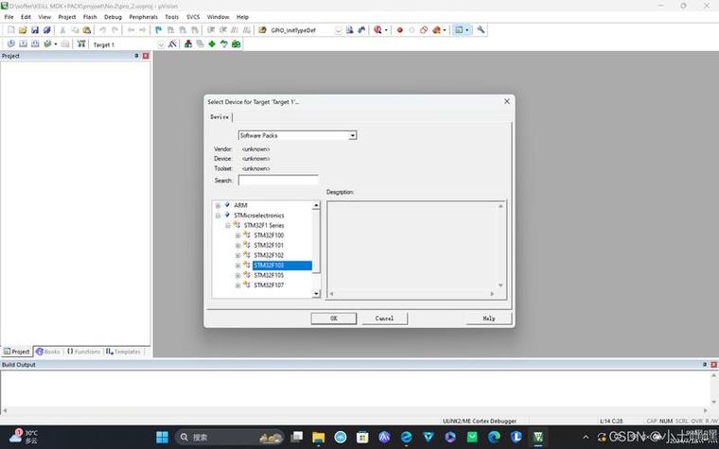Switch to the Functions tab

(x=83, y=352)
